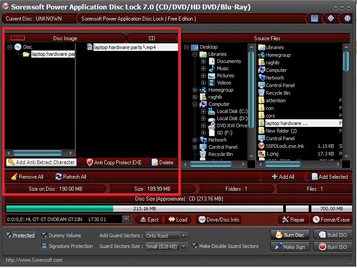Screen dimensions: 357x268
Task: Open Drive/Disc Info
Action: tap(219, 220)
